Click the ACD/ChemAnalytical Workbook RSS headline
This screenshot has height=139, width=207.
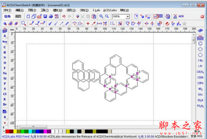coord(92,136)
